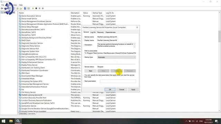Screen dimensions: 221x124
Task: Click the Refresh toolbar icon
Action: (x=18, y=8)
